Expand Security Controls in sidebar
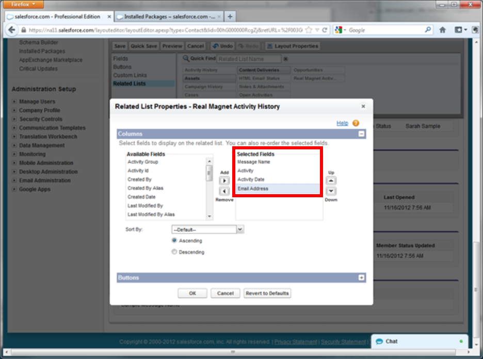 (x=14, y=119)
